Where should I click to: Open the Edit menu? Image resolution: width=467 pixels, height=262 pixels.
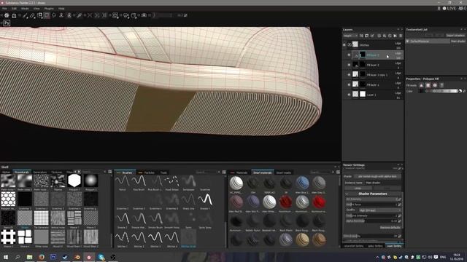click(x=14, y=9)
